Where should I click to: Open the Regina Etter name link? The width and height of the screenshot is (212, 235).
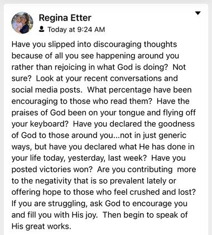65,18
